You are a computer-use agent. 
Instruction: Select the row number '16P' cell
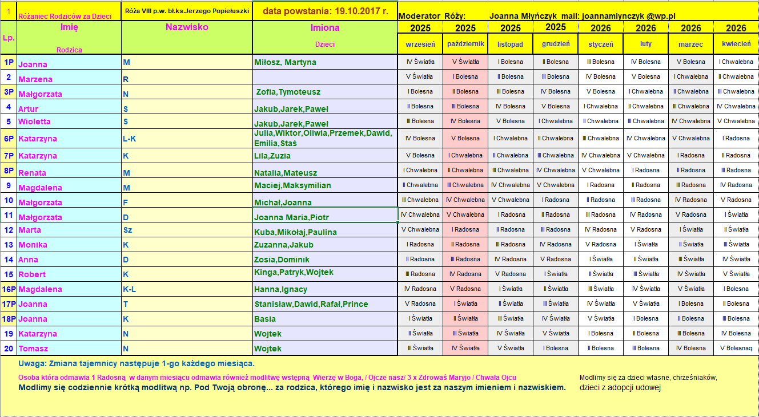[9, 289]
